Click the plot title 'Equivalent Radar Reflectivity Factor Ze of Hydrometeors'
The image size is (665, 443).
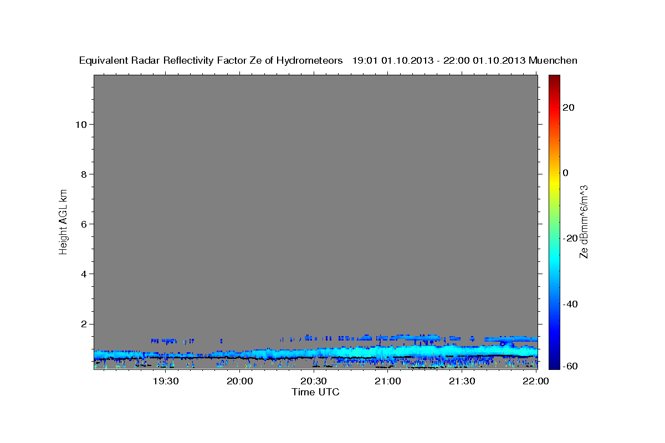(x=211, y=60)
